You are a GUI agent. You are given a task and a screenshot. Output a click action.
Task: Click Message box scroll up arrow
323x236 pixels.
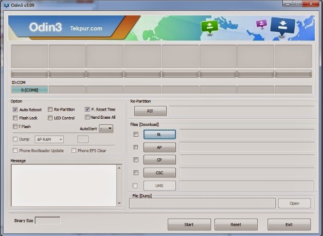pyautogui.click(x=119, y=168)
